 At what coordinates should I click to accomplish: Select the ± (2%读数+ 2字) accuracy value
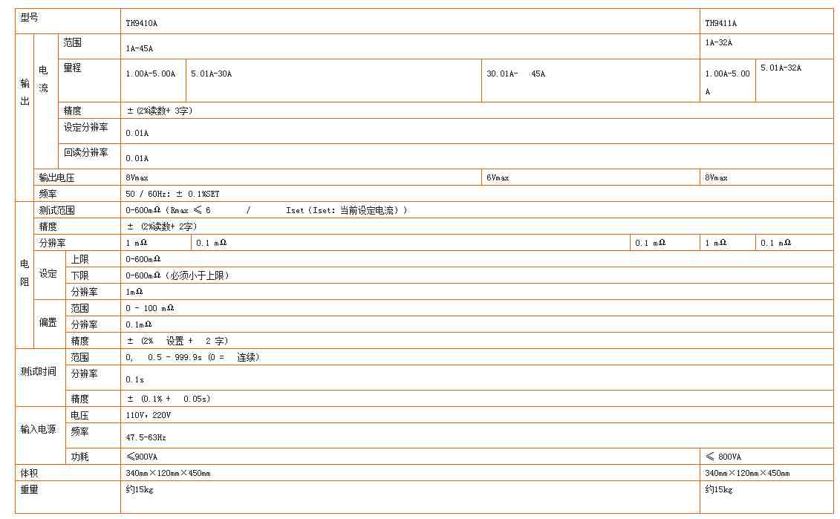coord(162,226)
